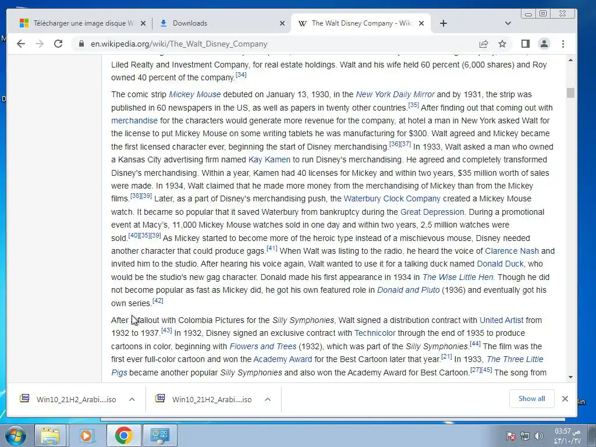Open the Chrome side panel
The width and height of the screenshot is (596, 447).
(x=526, y=44)
